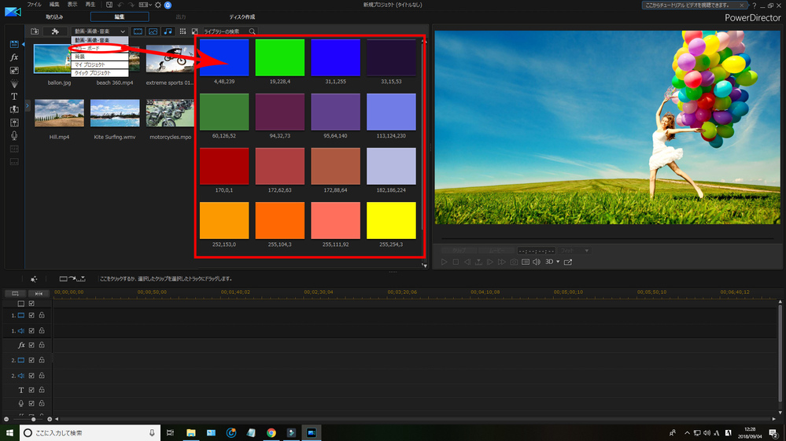Click the preview play button

[444, 262]
